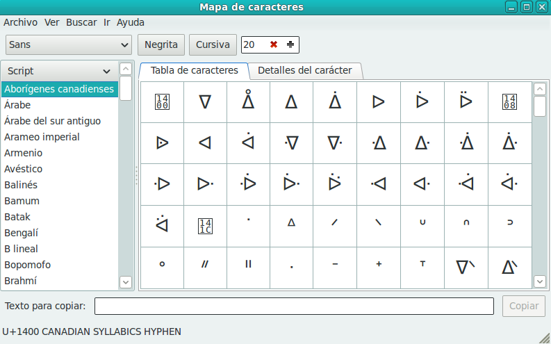Open the Ver menu

51,22
